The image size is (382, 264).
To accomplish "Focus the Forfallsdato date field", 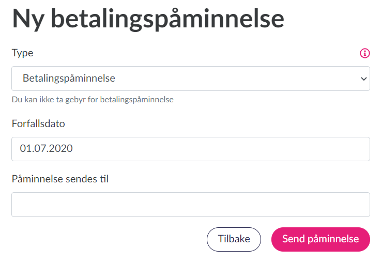I will (190, 149).
